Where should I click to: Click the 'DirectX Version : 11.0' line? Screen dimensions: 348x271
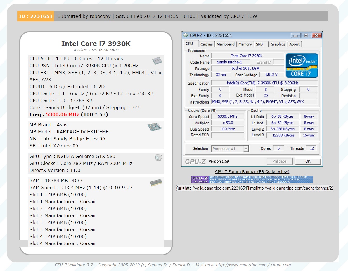click(x=55, y=170)
